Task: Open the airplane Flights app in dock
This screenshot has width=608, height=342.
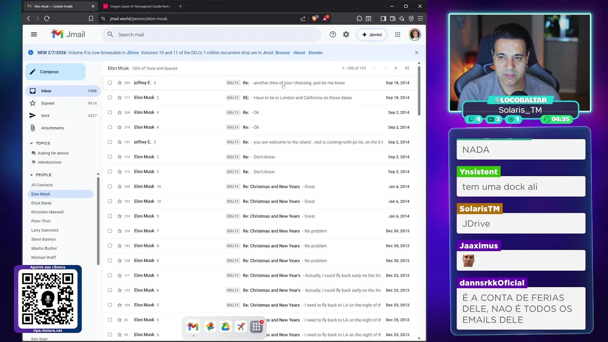Action: point(241,326)
